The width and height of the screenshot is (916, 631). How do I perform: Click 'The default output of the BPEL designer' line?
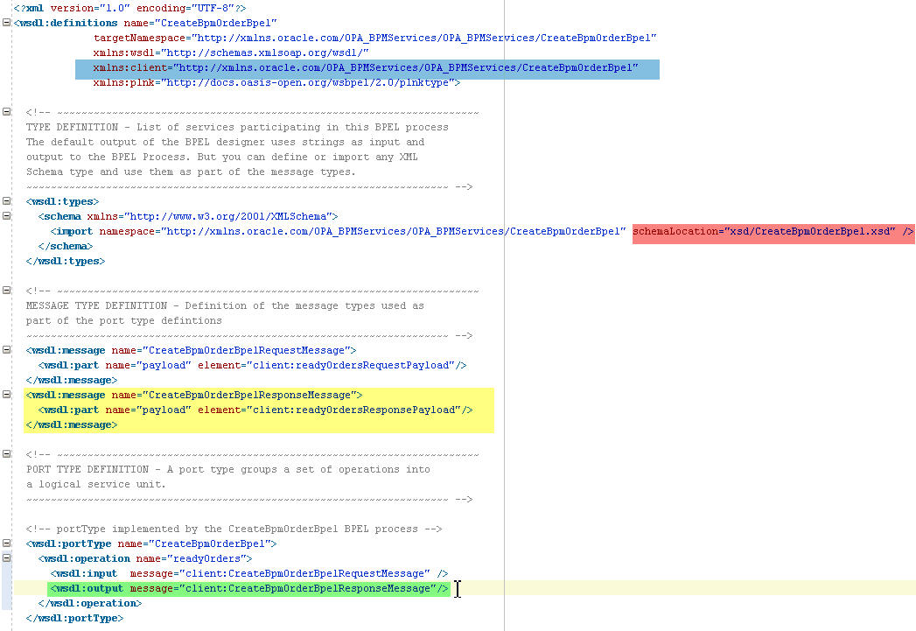pyautogui.click(x=225, y=142)
